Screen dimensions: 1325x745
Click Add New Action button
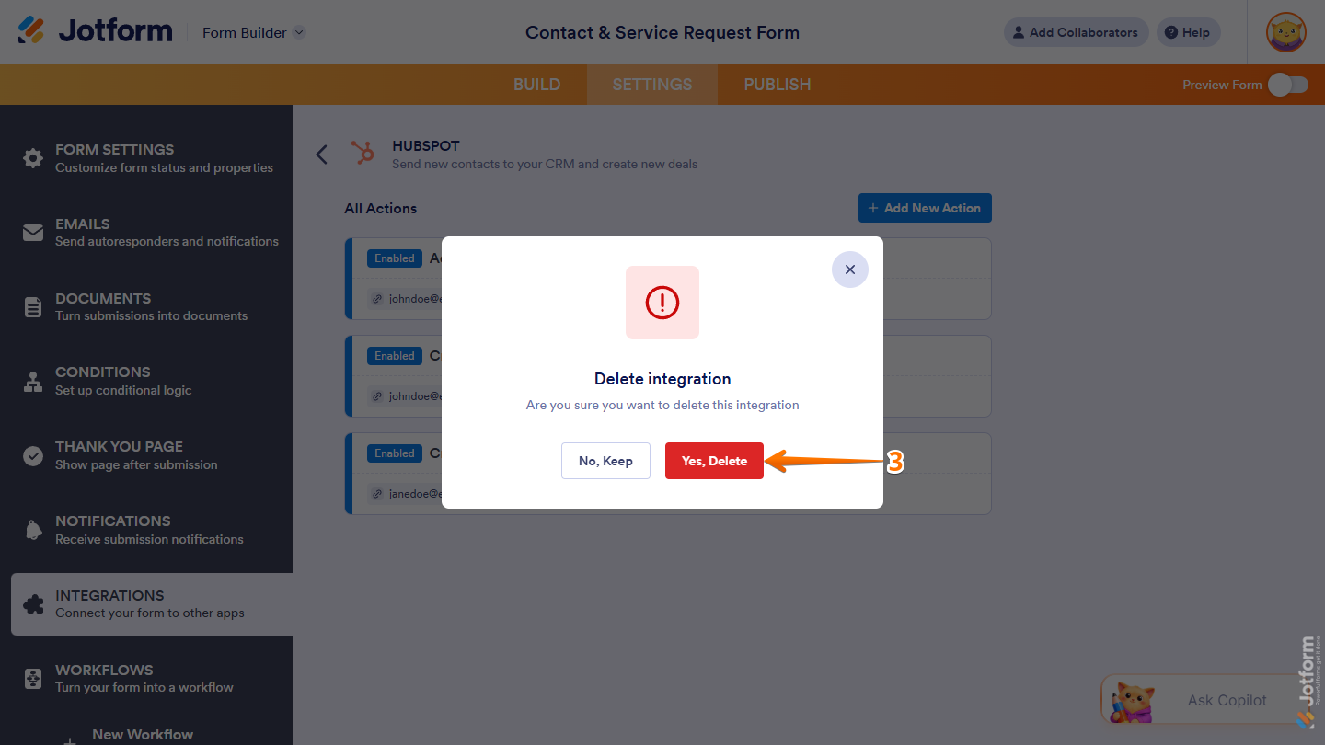(925, 208)
